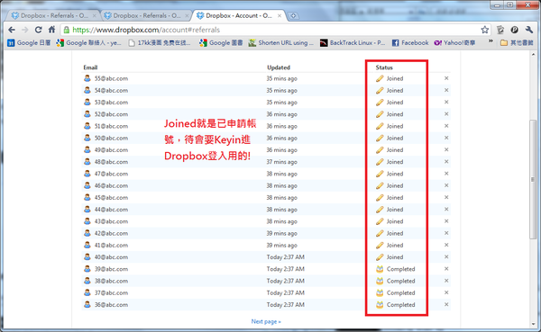Viewport: 541px width, 332px height.
Task: Open the BackTrack Linux bookmark
Action: pyautogui.click(x=353, y=42)
